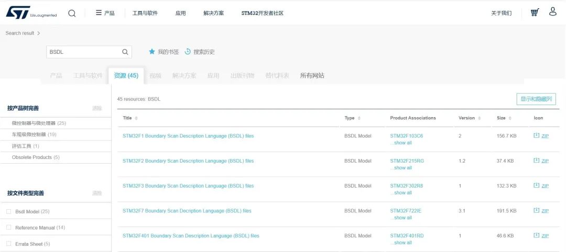Select the 替代料表 results tab

(x=277, y=76)
